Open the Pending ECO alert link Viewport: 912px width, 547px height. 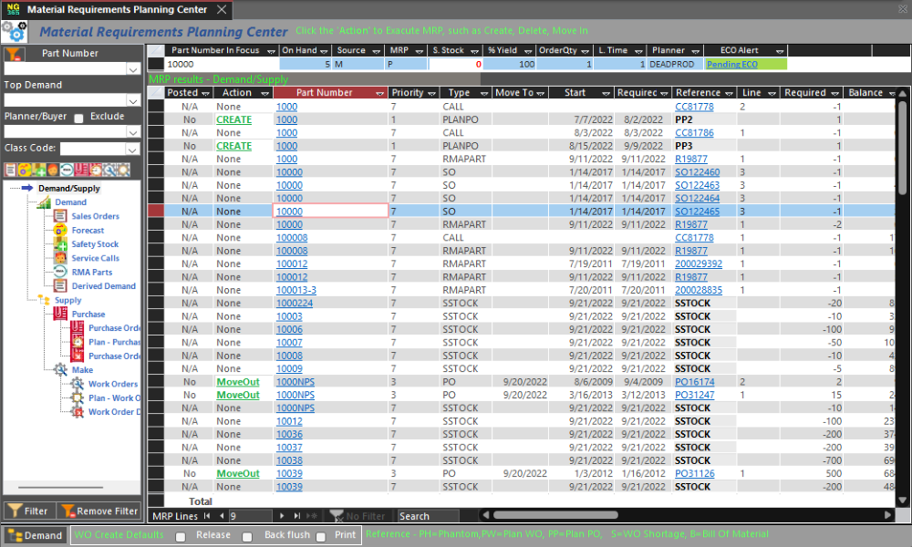coord(731,65)
